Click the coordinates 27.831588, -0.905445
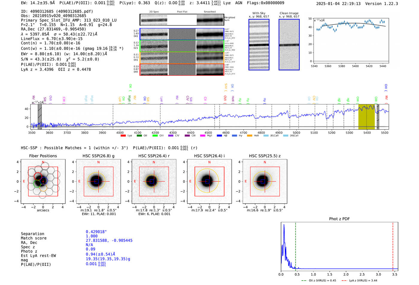Image resolution: width=419 pixels, height=285 pixels. (x=109, y=240)
